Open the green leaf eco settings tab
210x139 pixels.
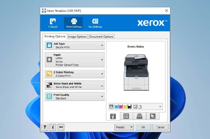(x=153, y=116)
